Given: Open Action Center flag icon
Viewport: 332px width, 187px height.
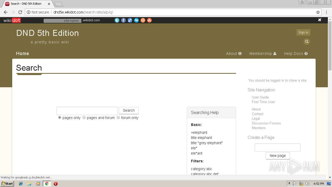Looking at the screenshot, I should click(x=295, y=184).
